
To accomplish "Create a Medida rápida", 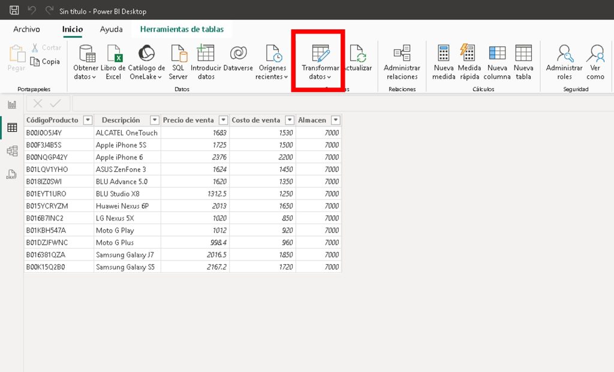I will point(469,62).
